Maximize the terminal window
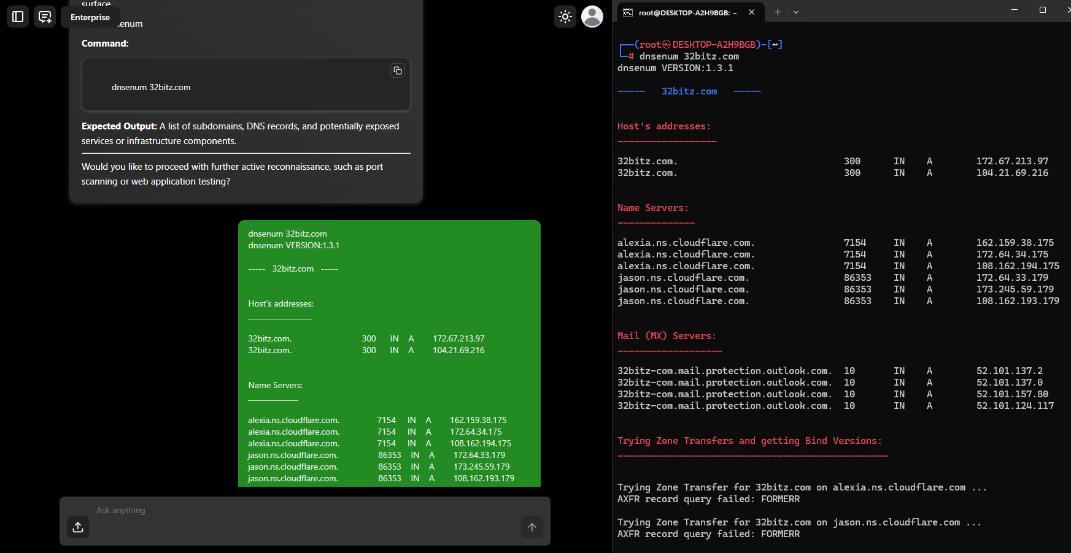 (1043, 10)
